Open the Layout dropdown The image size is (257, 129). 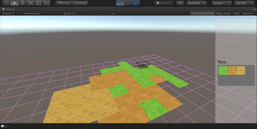tap(244, 3)
